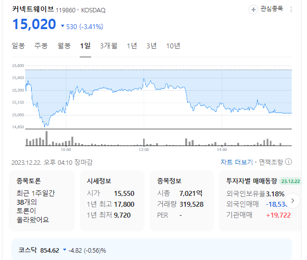
Task: Click the 15,600 price axis label
Action: click(18, 66)
